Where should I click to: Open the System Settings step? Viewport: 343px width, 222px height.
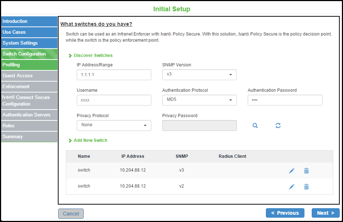tap(29, 43)
